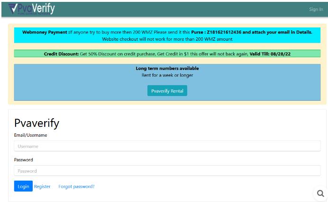Image resolution: width=328 pixels, height=202 pixels.
Task: Click 'Long term numbers available' heading
Action: click(x=167, y=68)
